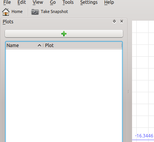Click the Take Snapshot camera icon

35,12
